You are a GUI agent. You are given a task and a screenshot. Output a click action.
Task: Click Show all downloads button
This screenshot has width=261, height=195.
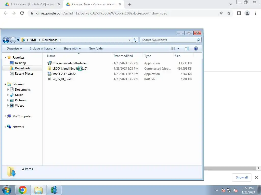(242, 177)
